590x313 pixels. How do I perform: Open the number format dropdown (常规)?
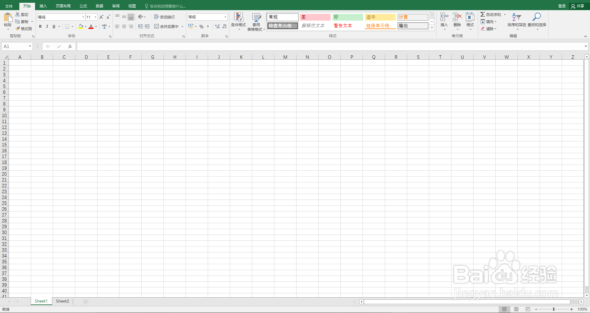click(x=225, y=17)
